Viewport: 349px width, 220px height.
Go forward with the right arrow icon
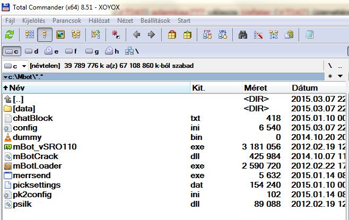pyautogui.click(x=151, y=34)
